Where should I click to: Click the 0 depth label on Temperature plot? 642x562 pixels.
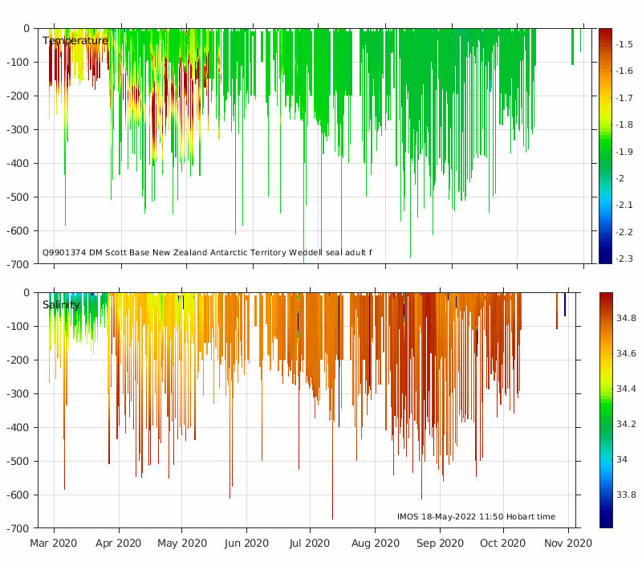coord(26,29)
